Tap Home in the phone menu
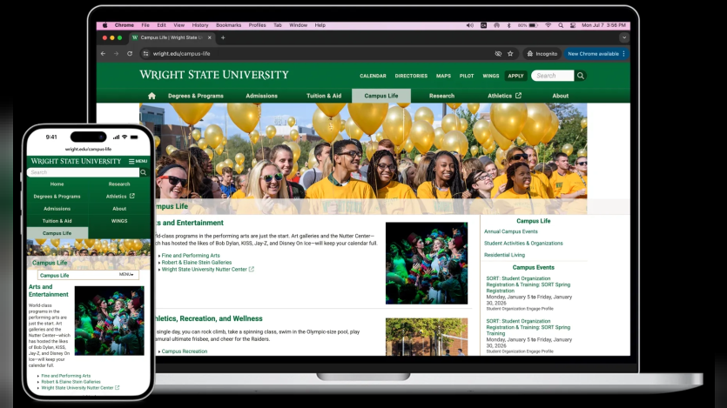The height and width of the screenshot is (408, 727). pos(57,184)
